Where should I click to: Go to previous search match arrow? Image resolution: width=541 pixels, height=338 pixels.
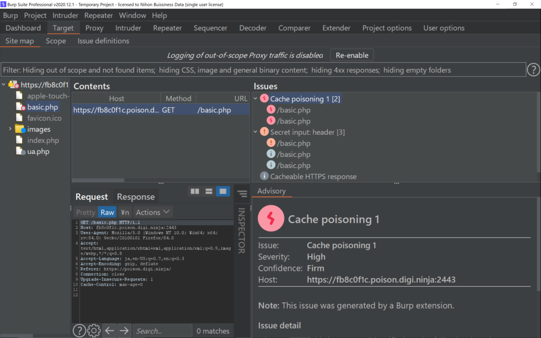[x=110, y=331]
